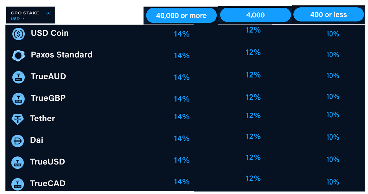Click the TrueCAD coin icon
368x194 pixels.
click(x=18, y=184)
